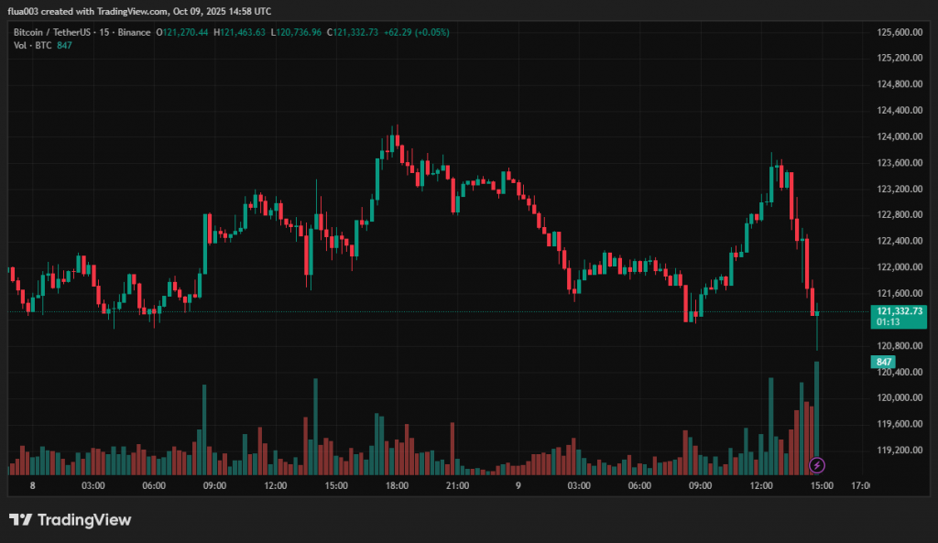Open the TradingView wordmark link
The image size is (938, 543).
(83, 520)
